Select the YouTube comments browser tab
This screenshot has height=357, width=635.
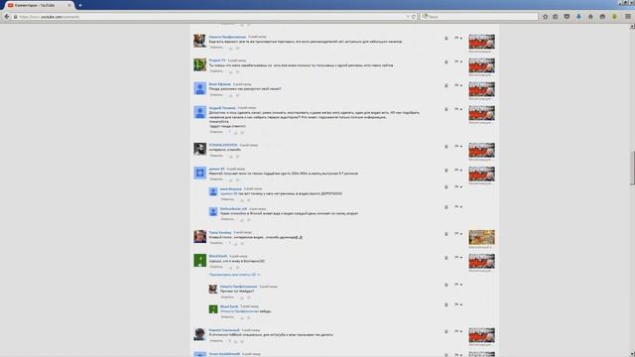pyautogui.click(x=39, y=5)
